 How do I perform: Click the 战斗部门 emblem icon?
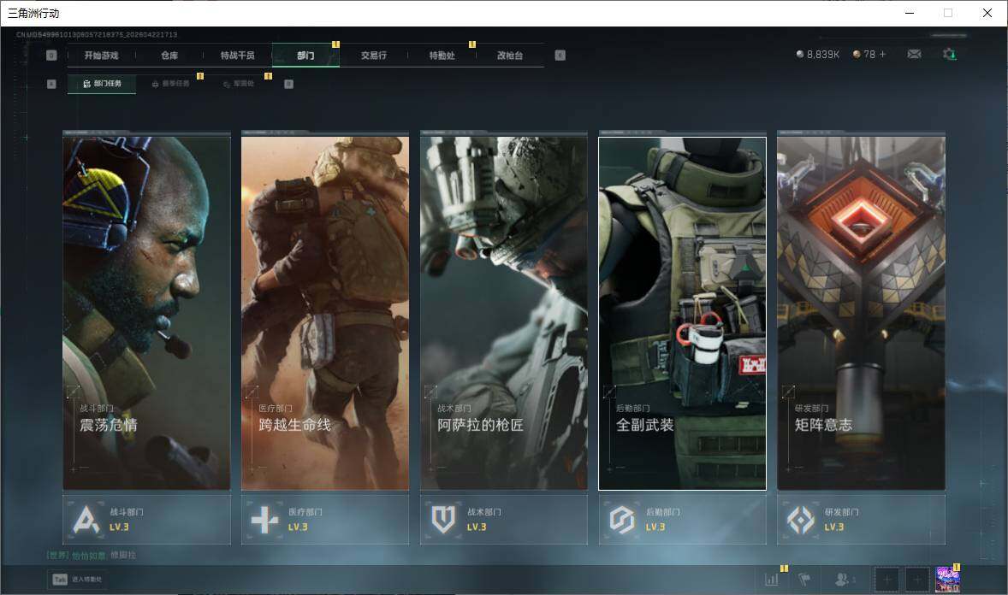click(86, 520)
